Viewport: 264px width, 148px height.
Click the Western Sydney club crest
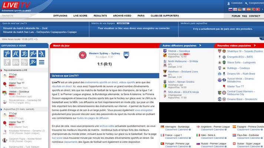[83, 55]
